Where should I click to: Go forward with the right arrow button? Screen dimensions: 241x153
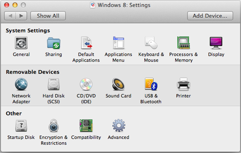coord(21,16)
